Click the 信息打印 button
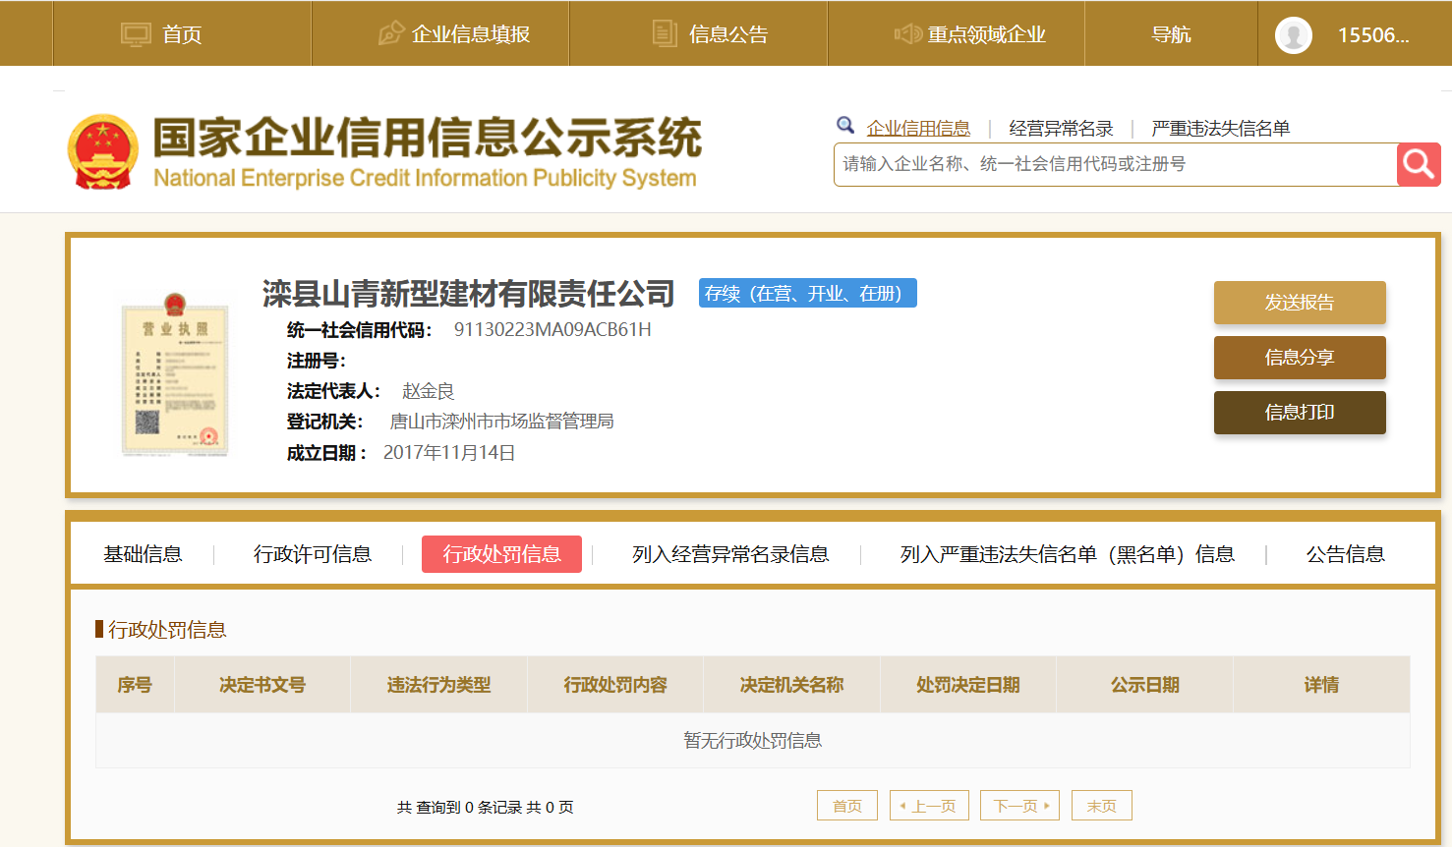The width and height of the screenshot is (1452, 847). click(1299, 413)
